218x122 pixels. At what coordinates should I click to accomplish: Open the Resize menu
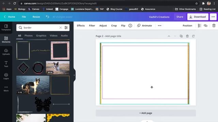[x=36, y=17]
